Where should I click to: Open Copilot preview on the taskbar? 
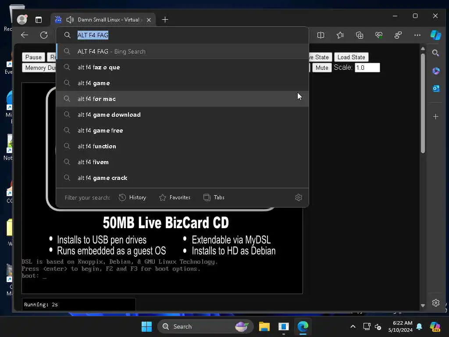pyautogui.click(x=435, y=326)
